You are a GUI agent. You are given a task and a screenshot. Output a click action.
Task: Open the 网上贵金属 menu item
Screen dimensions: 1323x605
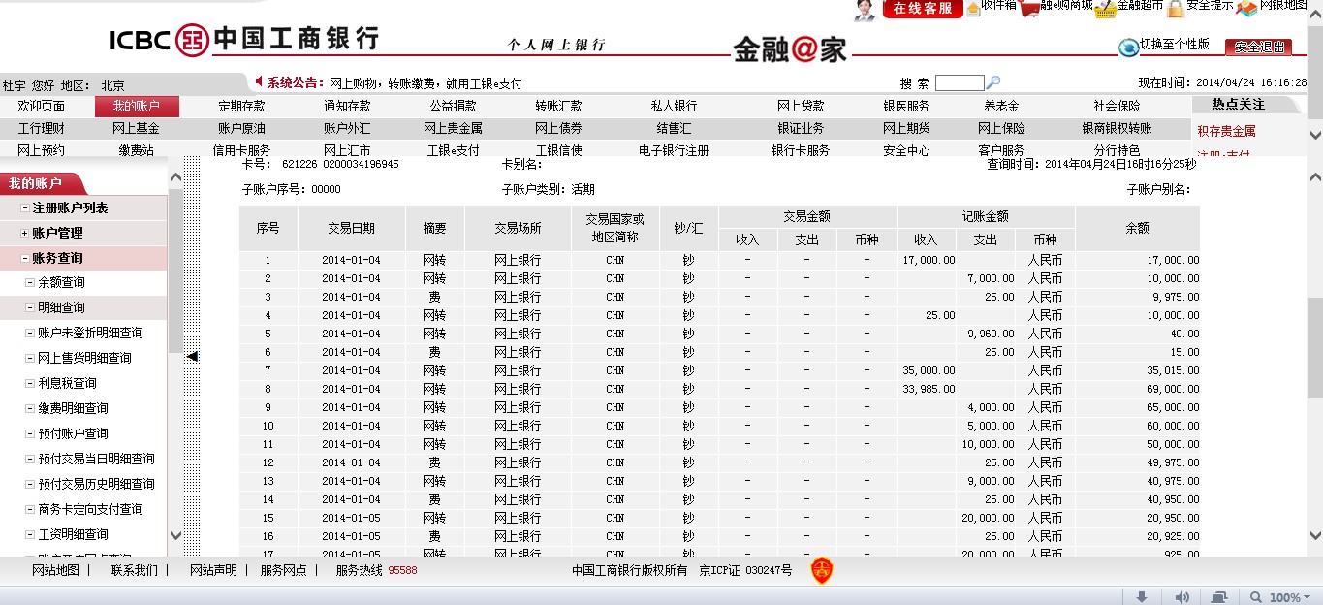click(x=453, y=128)
